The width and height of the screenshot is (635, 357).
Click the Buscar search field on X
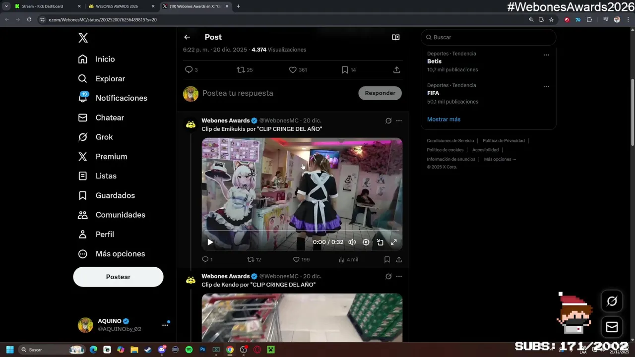click(489, 37)
